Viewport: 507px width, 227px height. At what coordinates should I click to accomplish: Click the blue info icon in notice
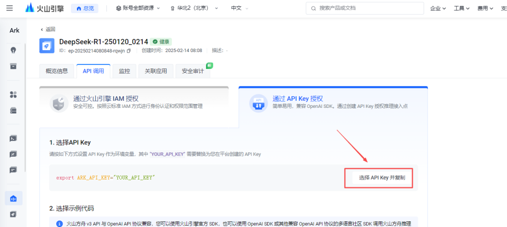click(x=60, y=223)
